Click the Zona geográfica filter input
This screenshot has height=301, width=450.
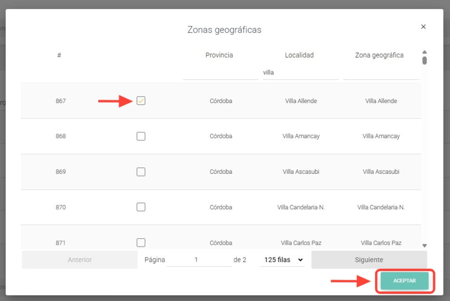(x=381, y=73)
